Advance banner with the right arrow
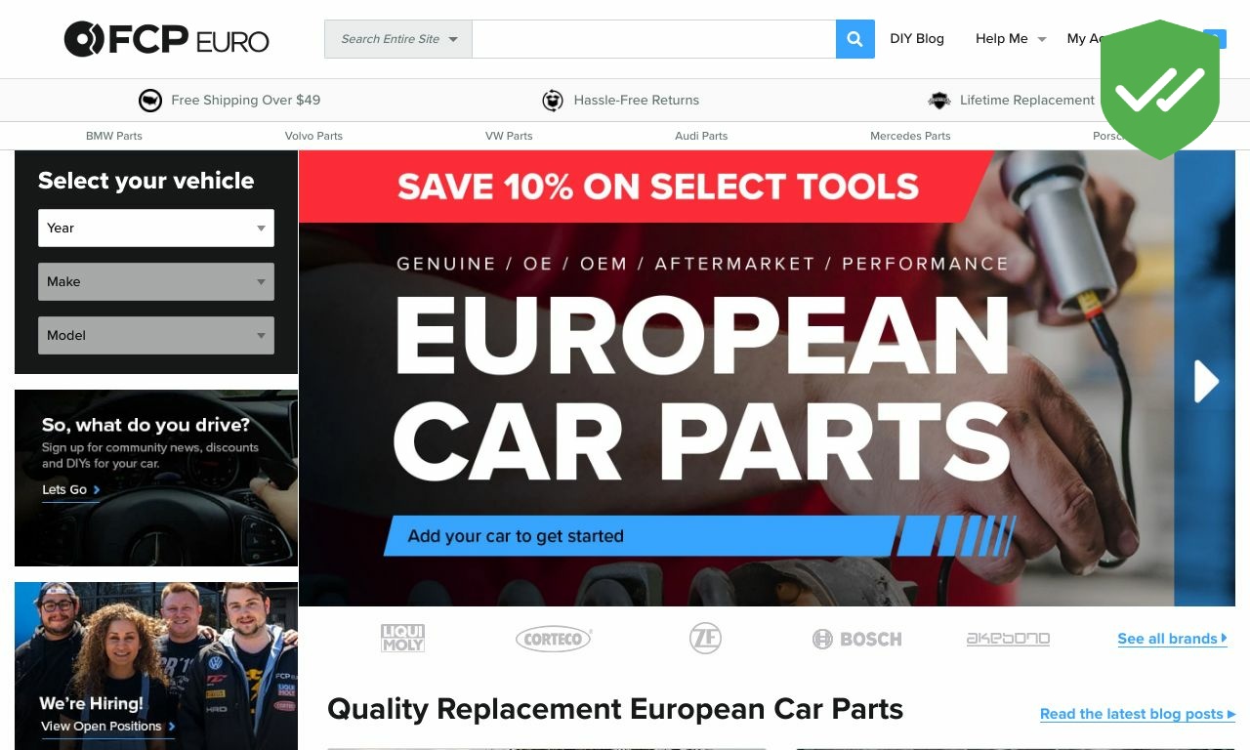The image size is (1250, 750). [1207, 381]
